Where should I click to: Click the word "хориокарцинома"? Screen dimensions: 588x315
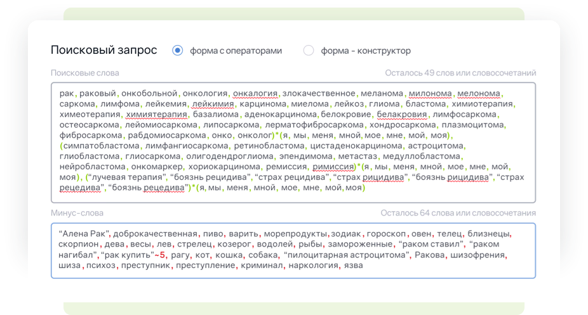click(x=224, y=167)
